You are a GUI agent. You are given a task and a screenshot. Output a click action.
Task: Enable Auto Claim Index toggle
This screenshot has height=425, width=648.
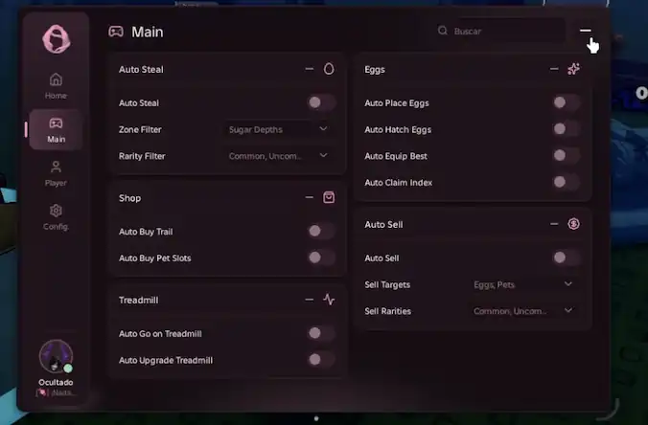point(567,182)
